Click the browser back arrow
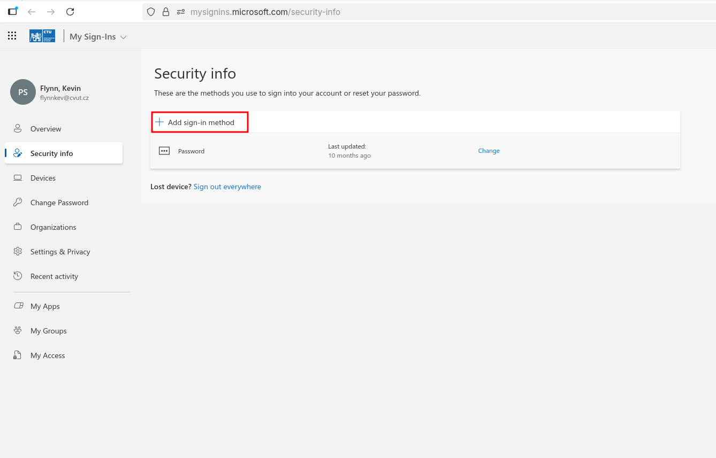The height and width of the screenshot is (458, 716). (32, 12)
